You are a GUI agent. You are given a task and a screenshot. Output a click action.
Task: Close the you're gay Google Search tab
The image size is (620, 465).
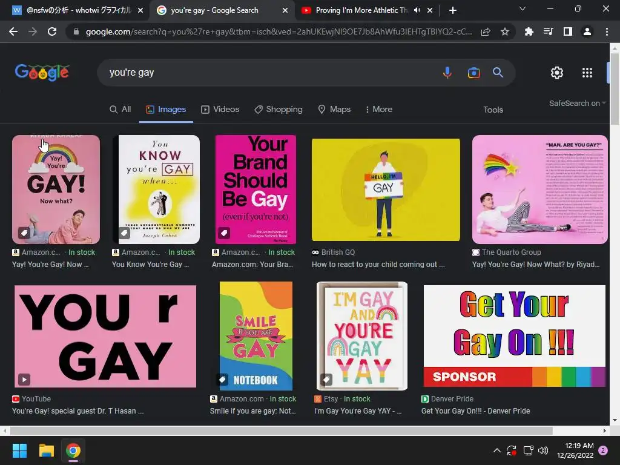point(285,10)
